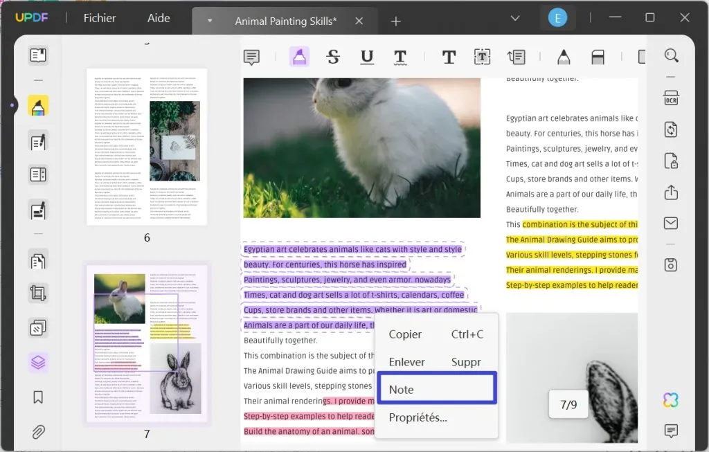Expand the chevron beside the document tab
The width and height of the screenshot is (709, 452).
208,20
